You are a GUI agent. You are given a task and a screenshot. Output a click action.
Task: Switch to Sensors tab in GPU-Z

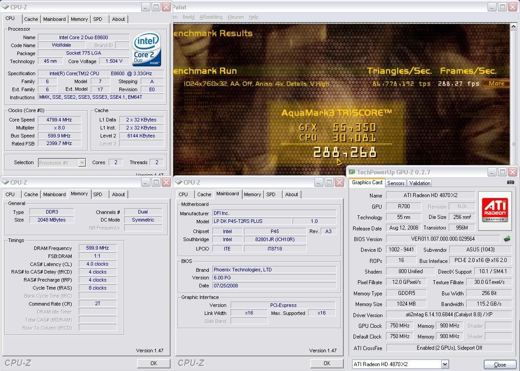(x=396, y=183)
